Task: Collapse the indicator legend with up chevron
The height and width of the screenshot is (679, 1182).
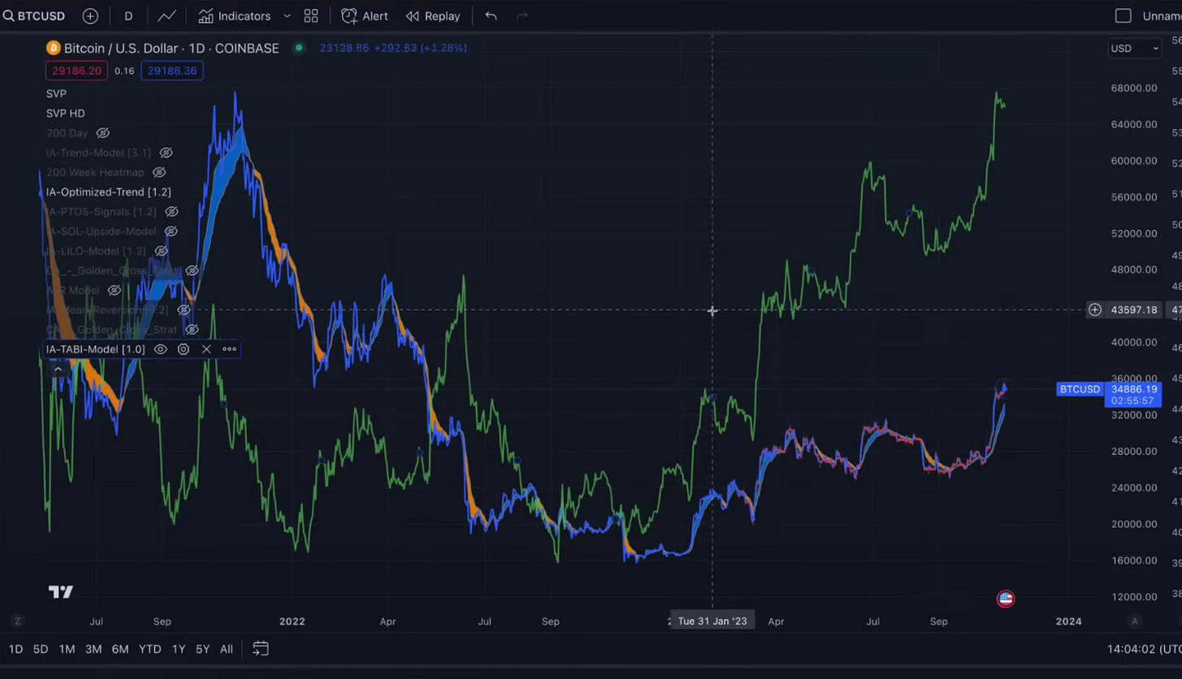Action: [58, 369]
